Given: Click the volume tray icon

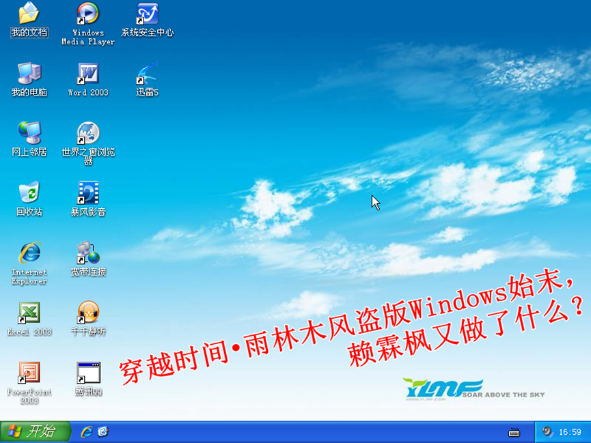Looking at the screenshot, I should (x=548, y=431).
